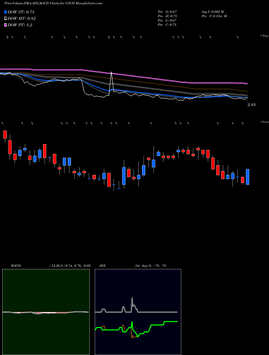Select the 'DOW PT: 1.2' legend text
This screenshot has height=355, width=269.
click(x=20, y=25)
